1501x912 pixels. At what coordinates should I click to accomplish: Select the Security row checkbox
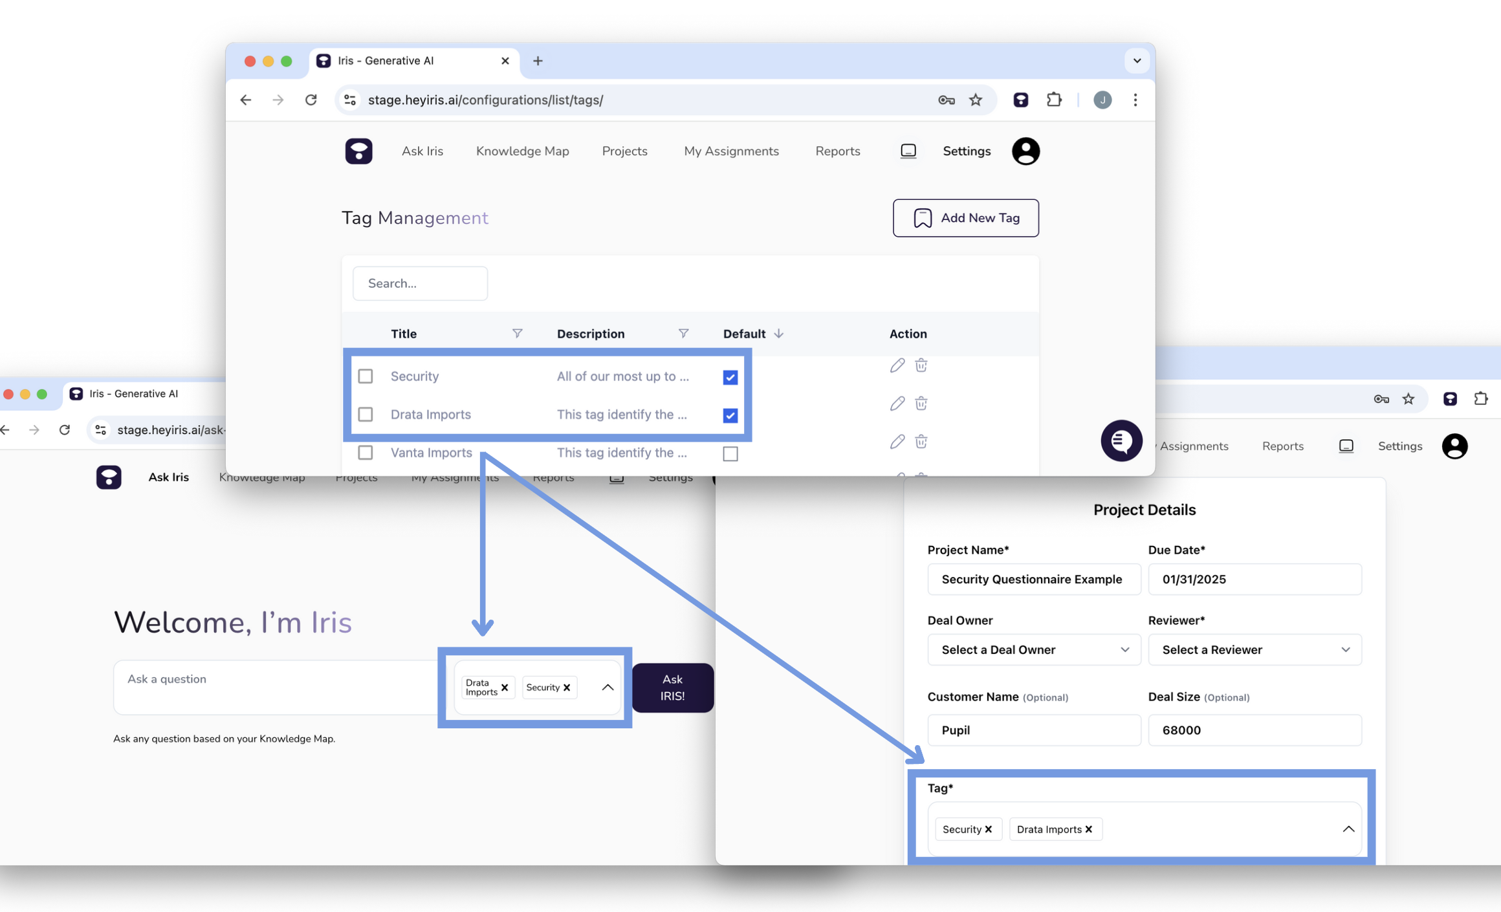coord(366,376)
